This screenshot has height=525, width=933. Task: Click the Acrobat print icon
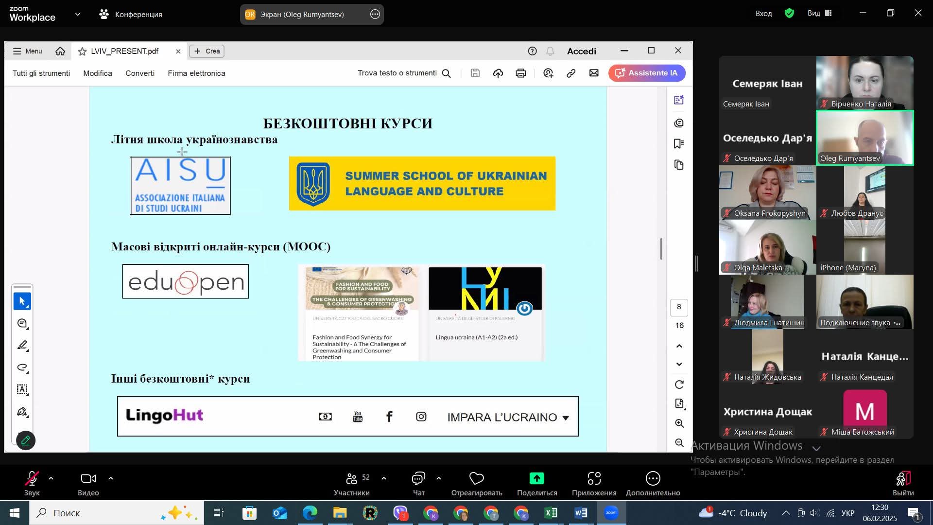point(521,73)
